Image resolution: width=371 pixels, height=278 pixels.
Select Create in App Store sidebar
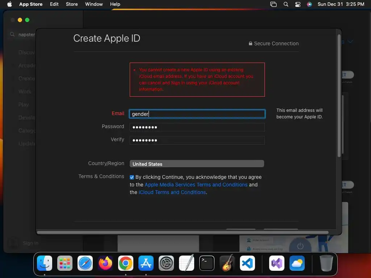pyautogui.click(x=26, y=78)
